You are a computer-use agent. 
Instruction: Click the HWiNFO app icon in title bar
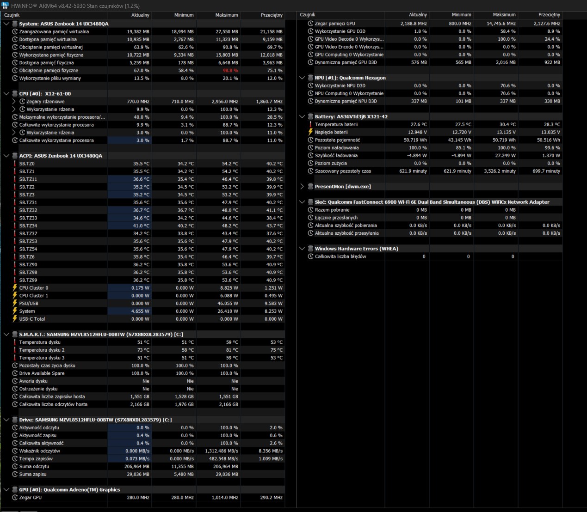[5, 6]
